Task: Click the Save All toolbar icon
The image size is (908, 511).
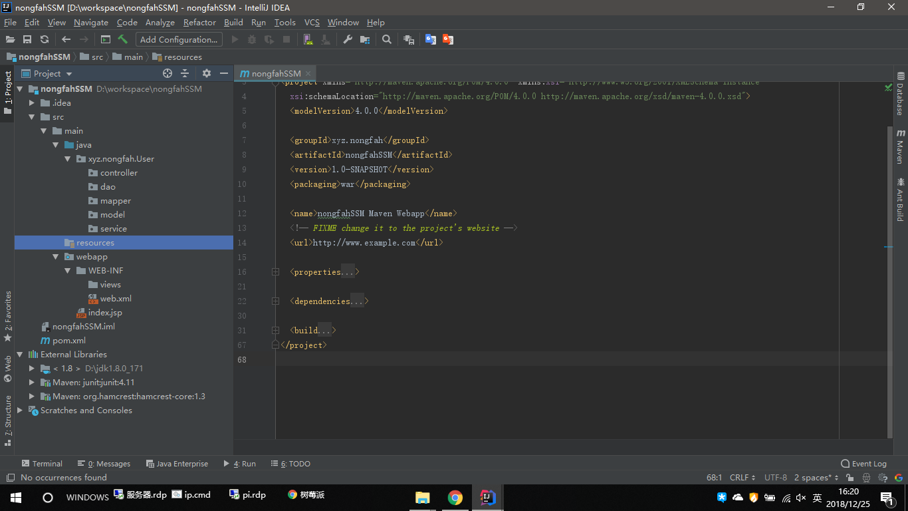Action: [x=27, y=39]
